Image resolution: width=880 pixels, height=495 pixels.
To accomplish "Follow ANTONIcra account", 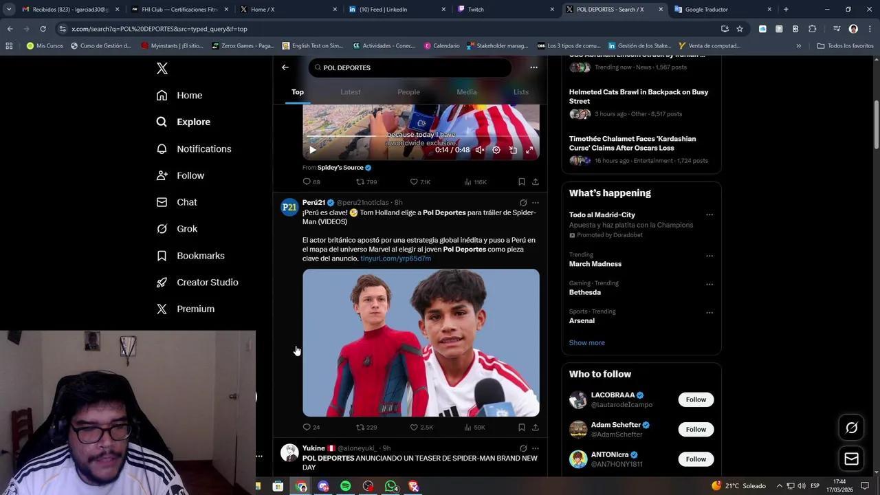I will tap(696, 459).
